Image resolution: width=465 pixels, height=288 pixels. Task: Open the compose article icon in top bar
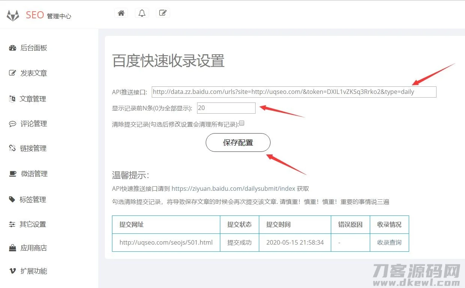[x=163, y=12]
